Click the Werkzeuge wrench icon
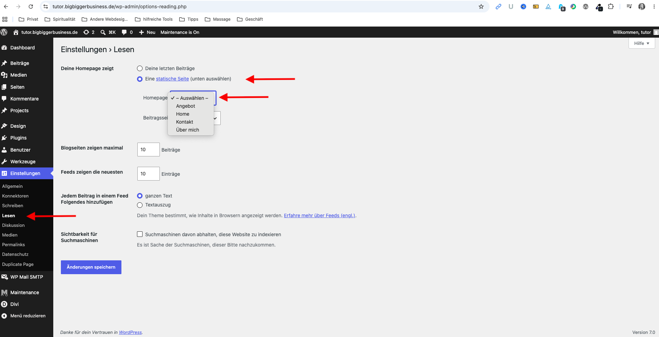The image size is (659, 337). (x=4, y=162)
